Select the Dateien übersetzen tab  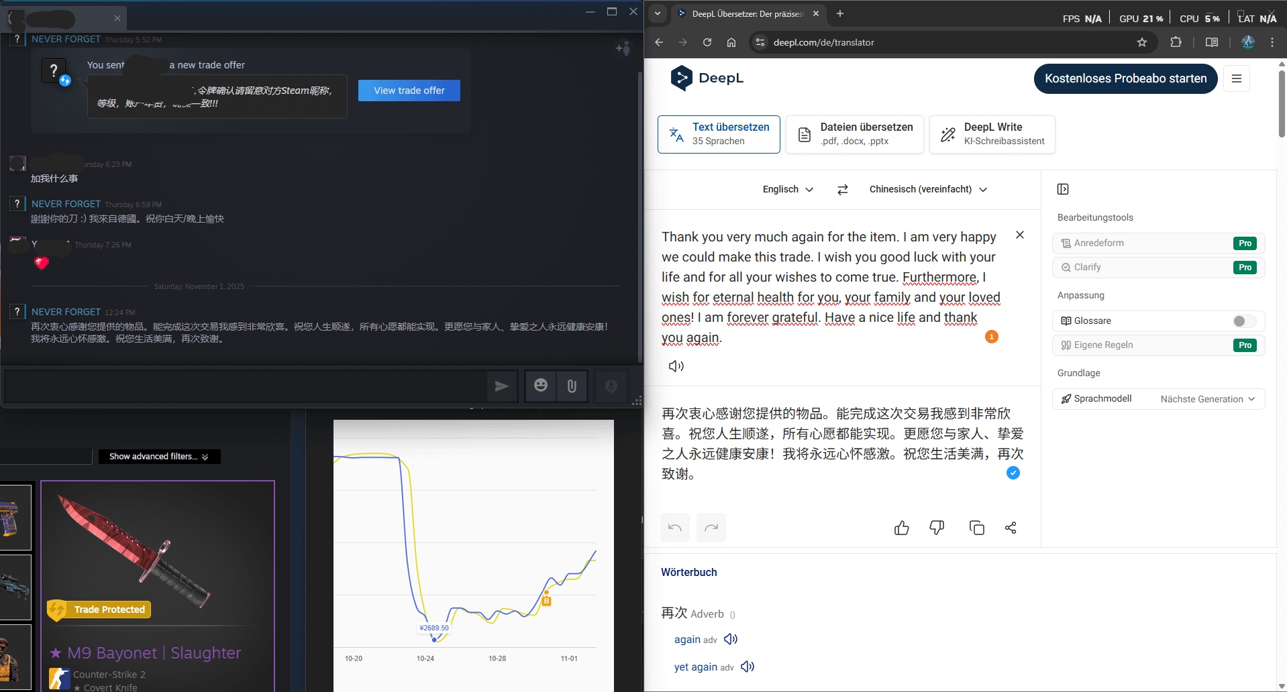point(855,134)
